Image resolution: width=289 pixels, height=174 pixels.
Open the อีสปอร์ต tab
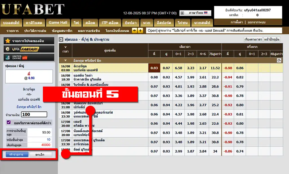point(164,23)
